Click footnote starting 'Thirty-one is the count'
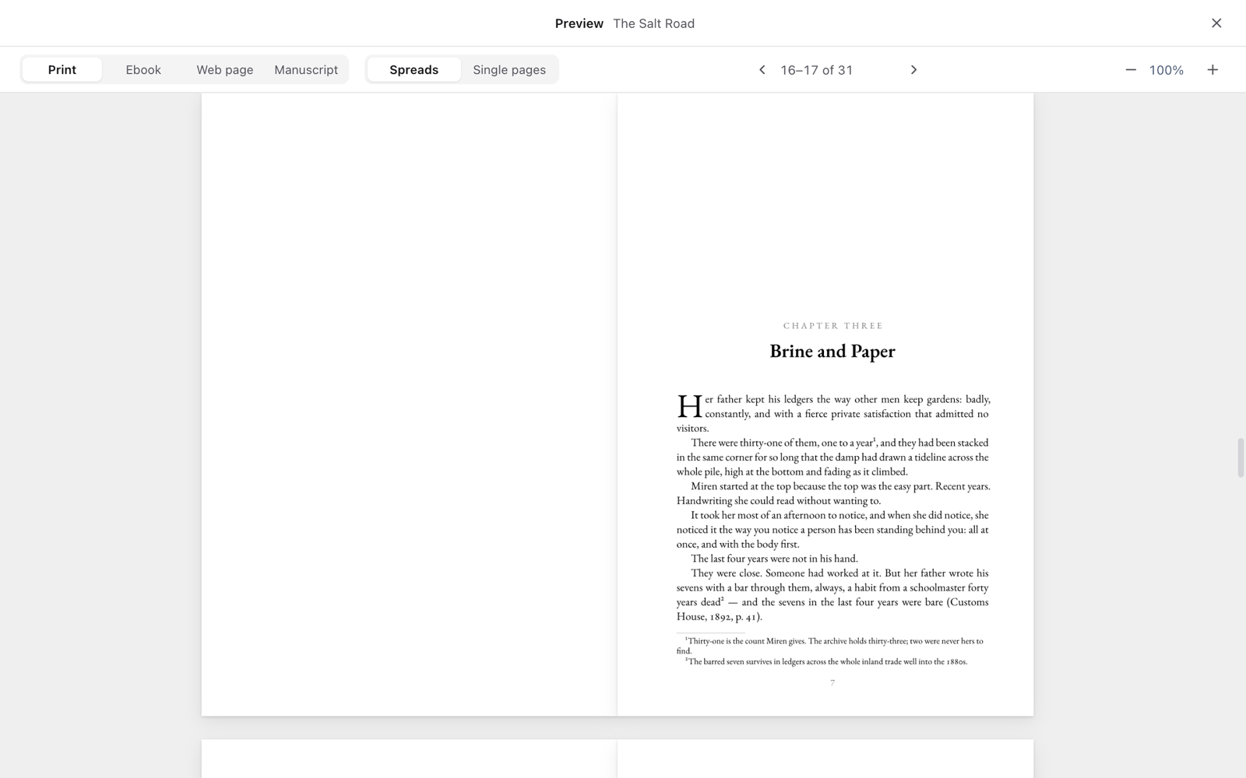The width and height of the screenshot is (1246, 778). pos(830,646)
